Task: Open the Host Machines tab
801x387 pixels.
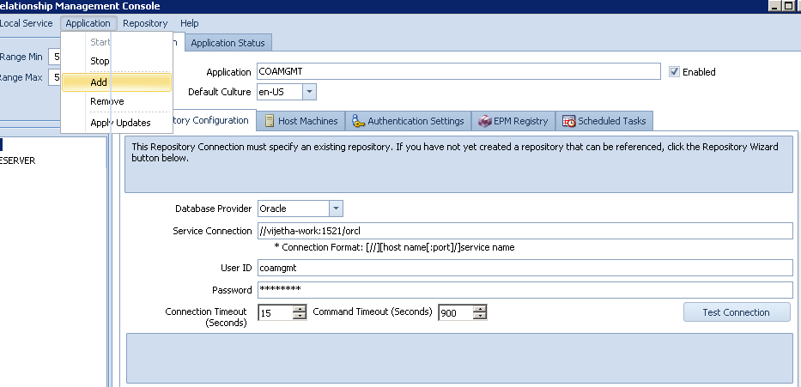Action: 300,121
